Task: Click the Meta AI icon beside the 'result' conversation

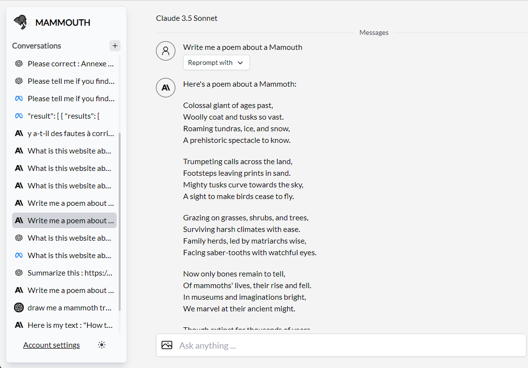Action: pyautogui.click(x=18, y=116)
